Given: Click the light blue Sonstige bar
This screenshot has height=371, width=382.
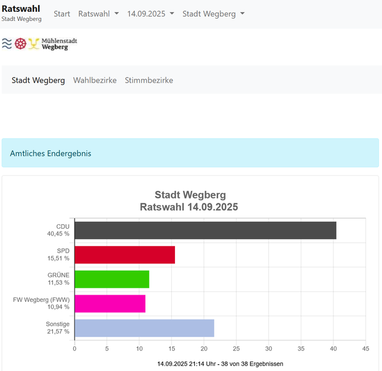Looking at the screenshot, I should (144, 328).
